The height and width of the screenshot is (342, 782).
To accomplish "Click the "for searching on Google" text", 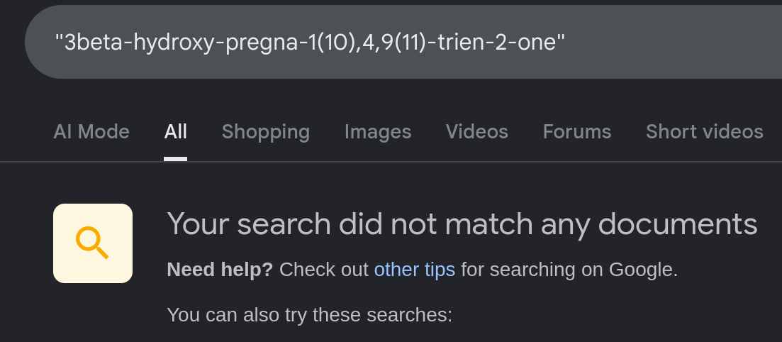I will [569, 270].
